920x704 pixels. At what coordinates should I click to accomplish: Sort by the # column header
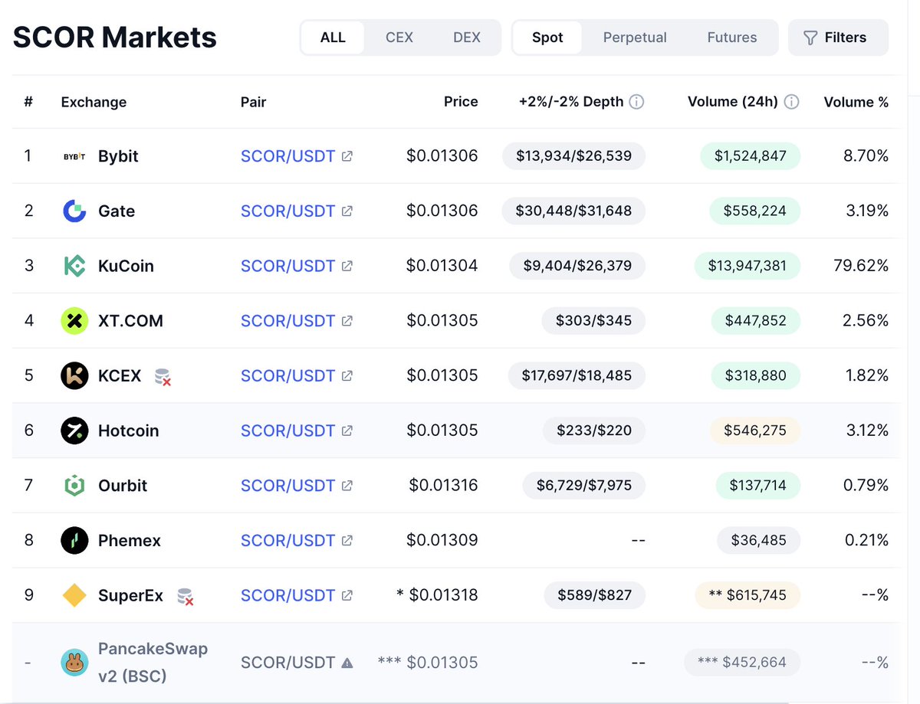(x=28, y=102)
